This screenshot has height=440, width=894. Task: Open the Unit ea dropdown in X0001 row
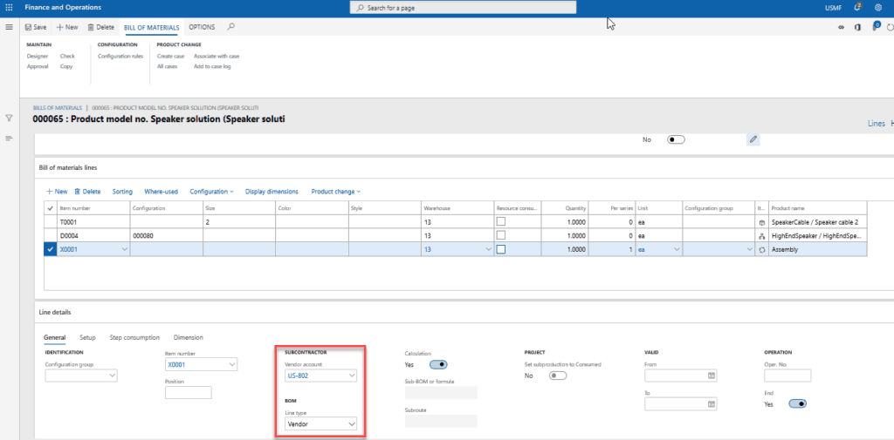(x=677, y=249)
